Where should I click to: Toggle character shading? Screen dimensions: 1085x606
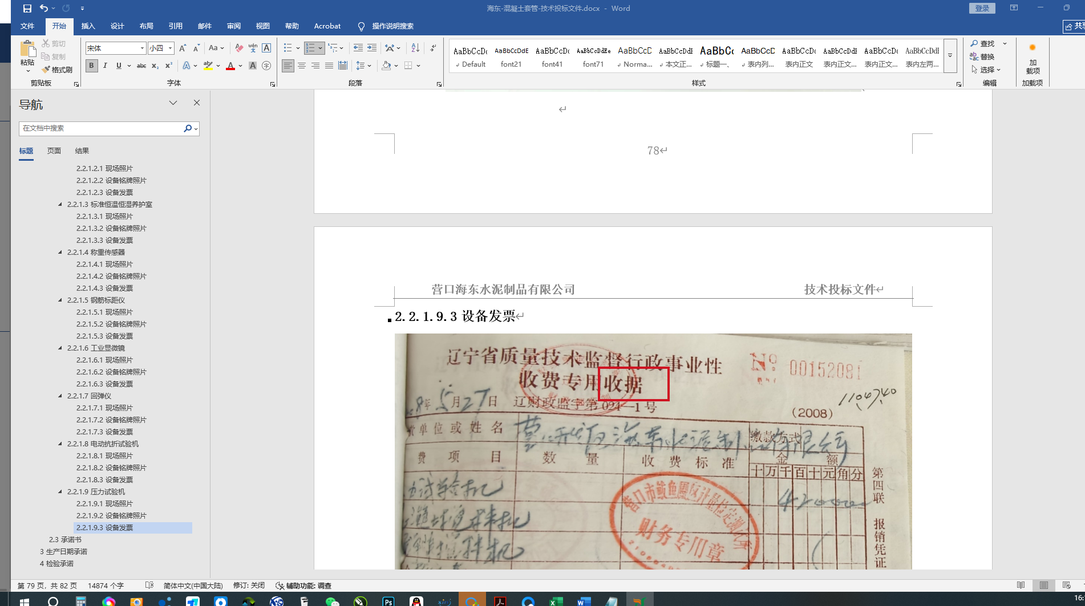pyautogui.click(x=253, y=66)
